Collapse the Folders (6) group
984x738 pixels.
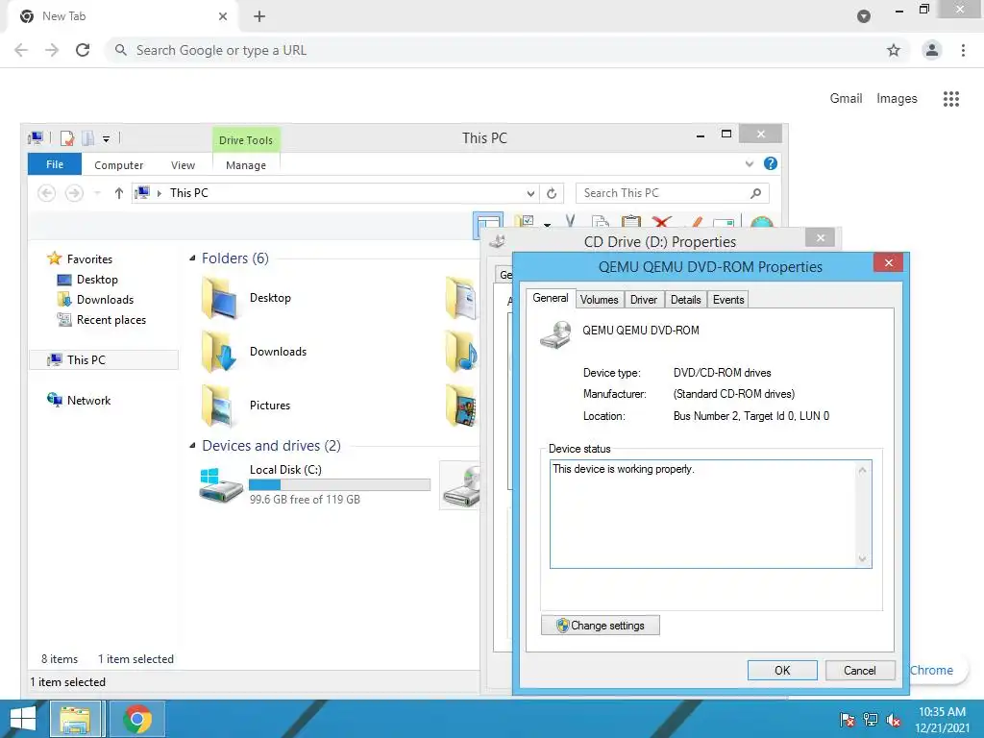tap(192, 258)
